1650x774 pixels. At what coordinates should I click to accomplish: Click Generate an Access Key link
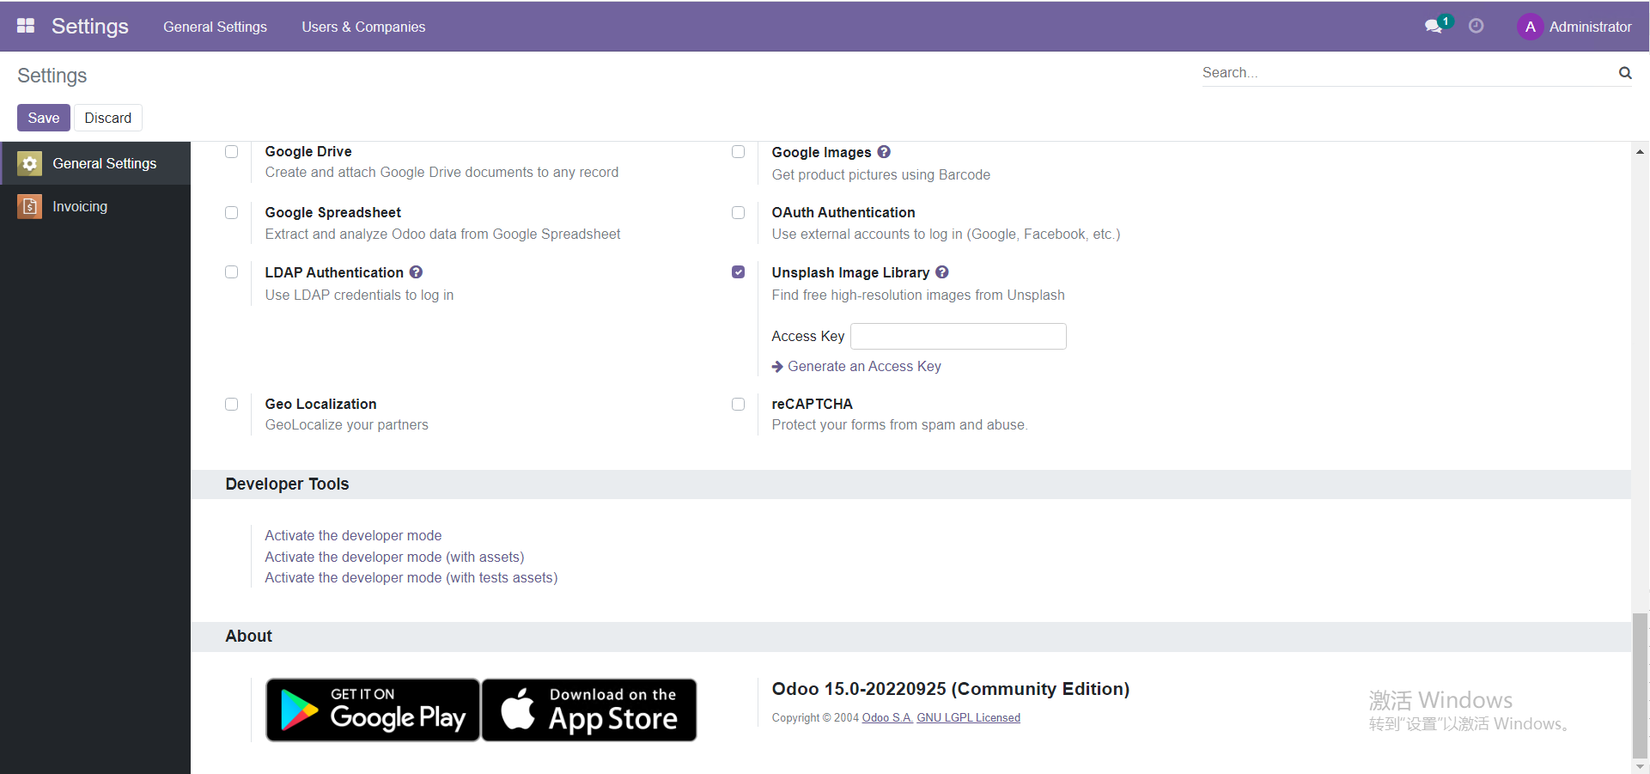pos(864,366)
